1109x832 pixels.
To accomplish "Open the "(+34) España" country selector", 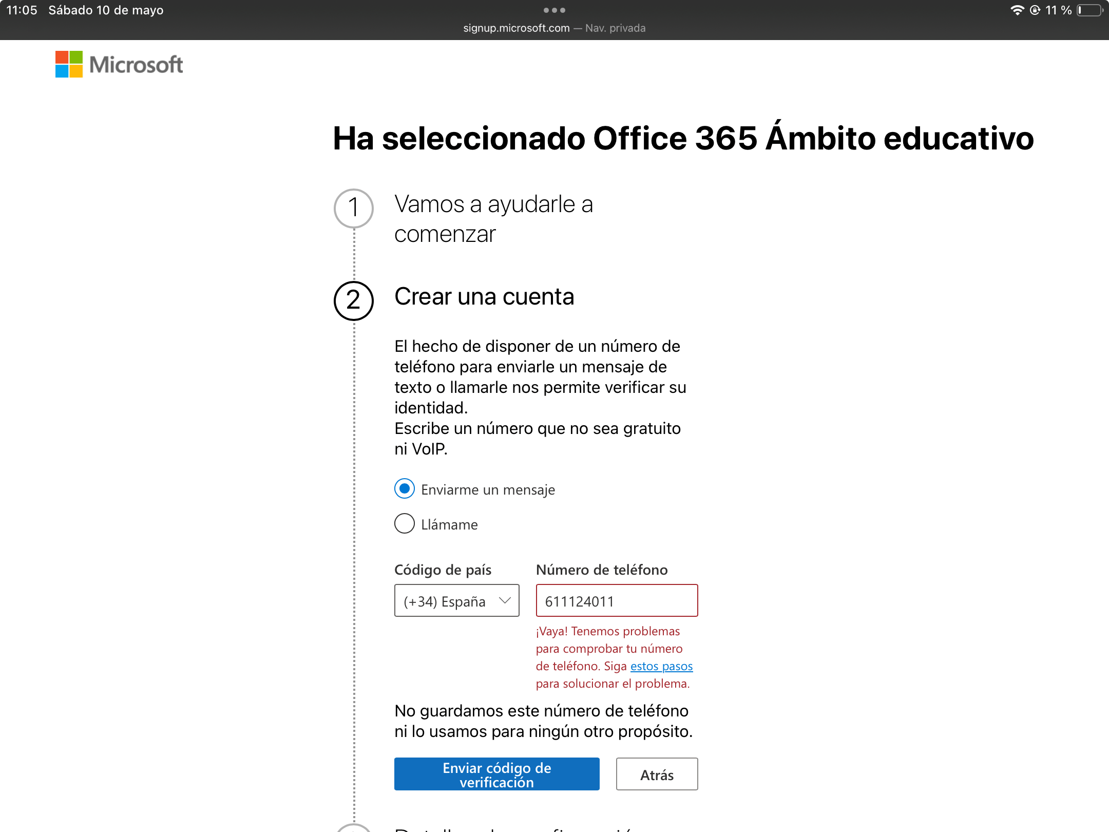I will pyautogui.click(x=456, y=600).
